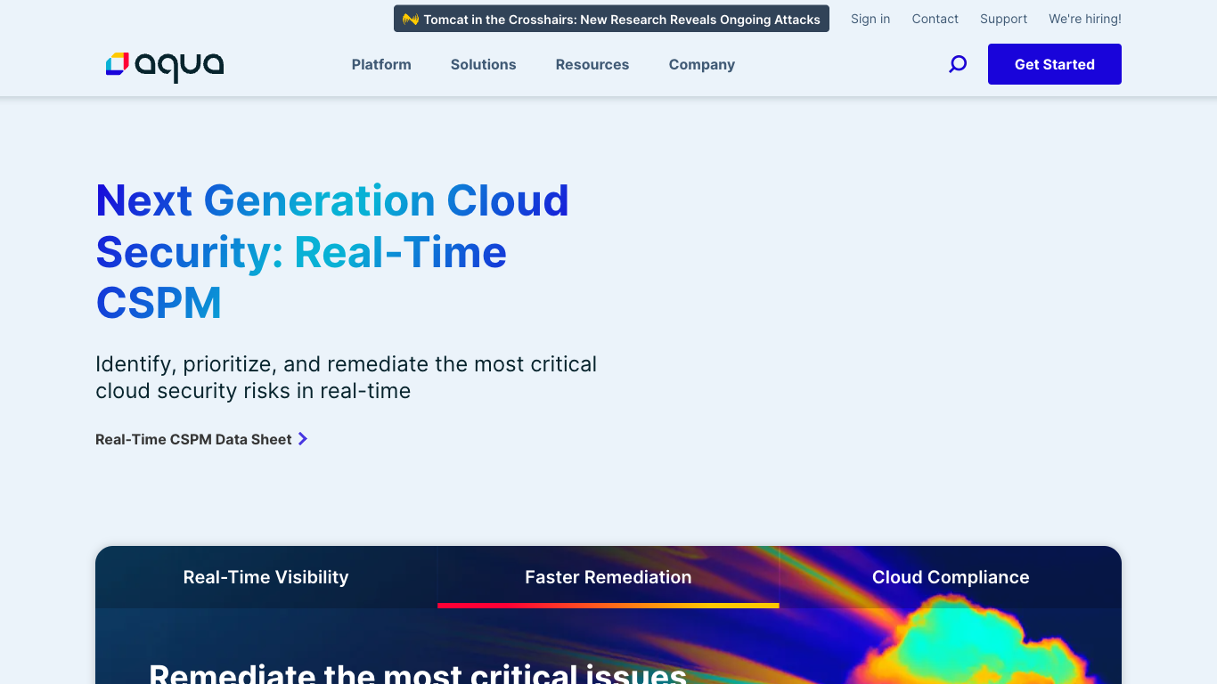Click the Next Generation Cloud Security heading
Viewport: 1217px width, 684px height.
(x=332, y=251)
